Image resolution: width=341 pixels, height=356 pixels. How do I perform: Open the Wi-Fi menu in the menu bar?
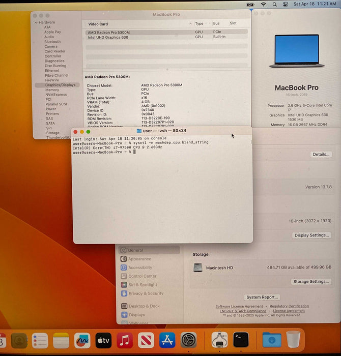pos(263,4)
